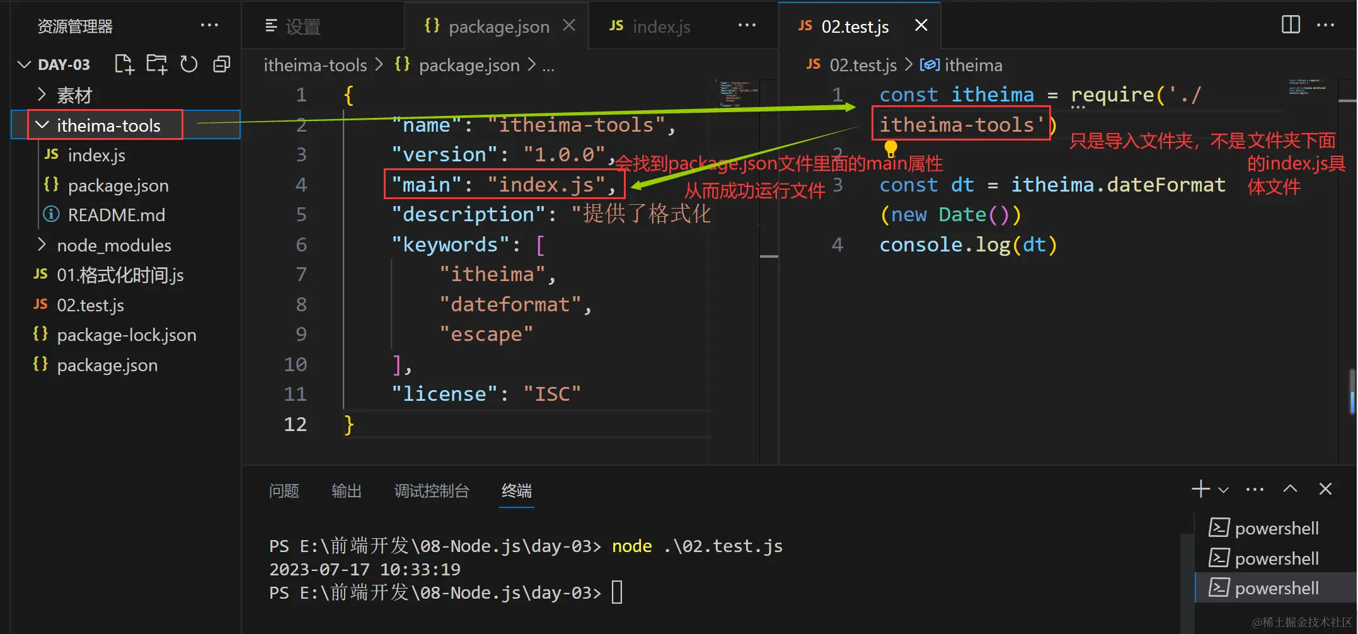Collapse all folders in explorer
This screenshot has height=634, width=1358.
pyautogui.click(x=222, y=64)
